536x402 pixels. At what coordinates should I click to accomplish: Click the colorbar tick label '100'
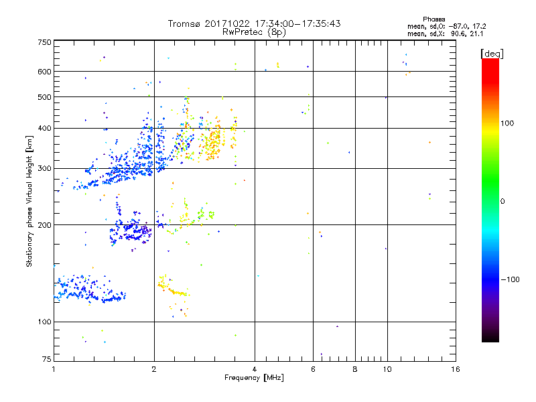(x=507, y=123)
